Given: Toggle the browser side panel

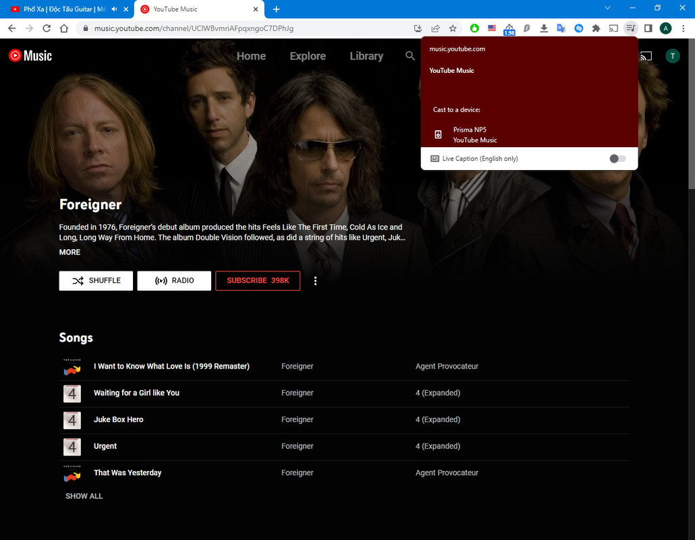Looking at the screenshot, I should pos(648,28).
